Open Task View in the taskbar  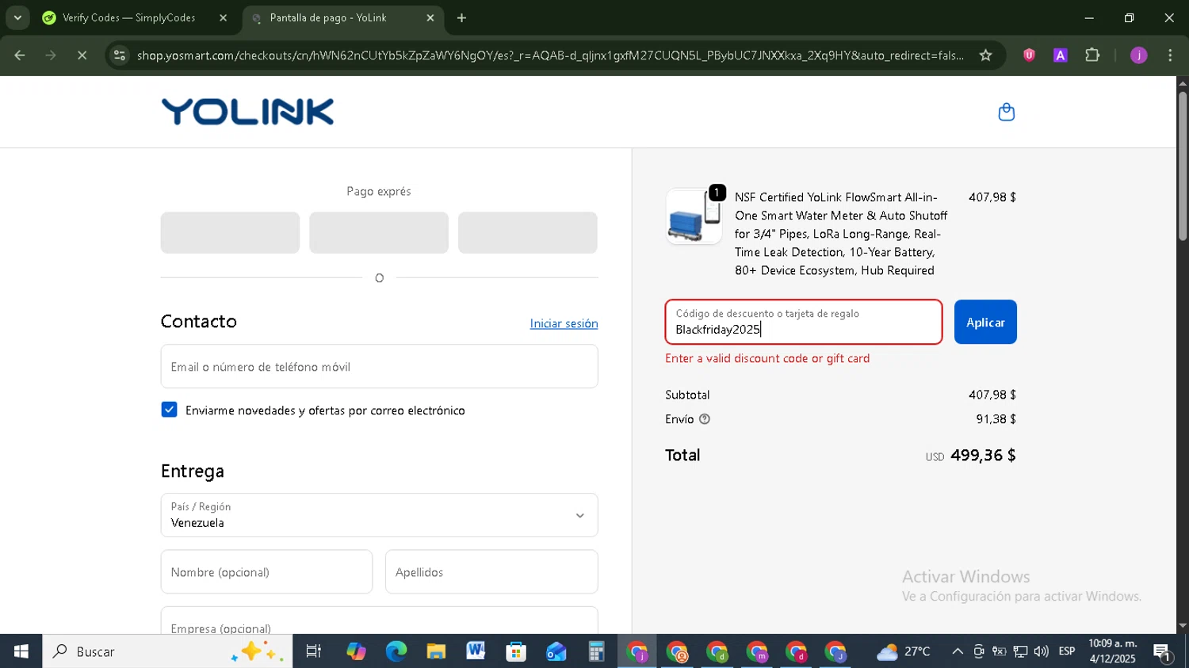314,651
